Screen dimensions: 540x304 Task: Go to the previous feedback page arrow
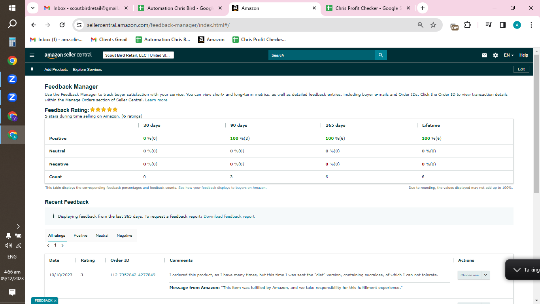48,245
